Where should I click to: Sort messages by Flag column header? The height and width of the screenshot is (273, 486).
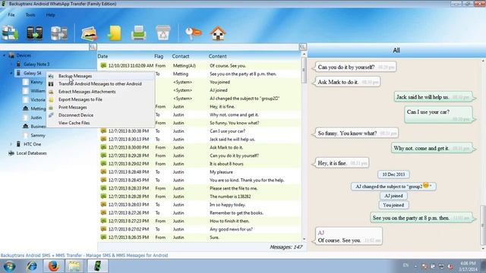(159, 56)
